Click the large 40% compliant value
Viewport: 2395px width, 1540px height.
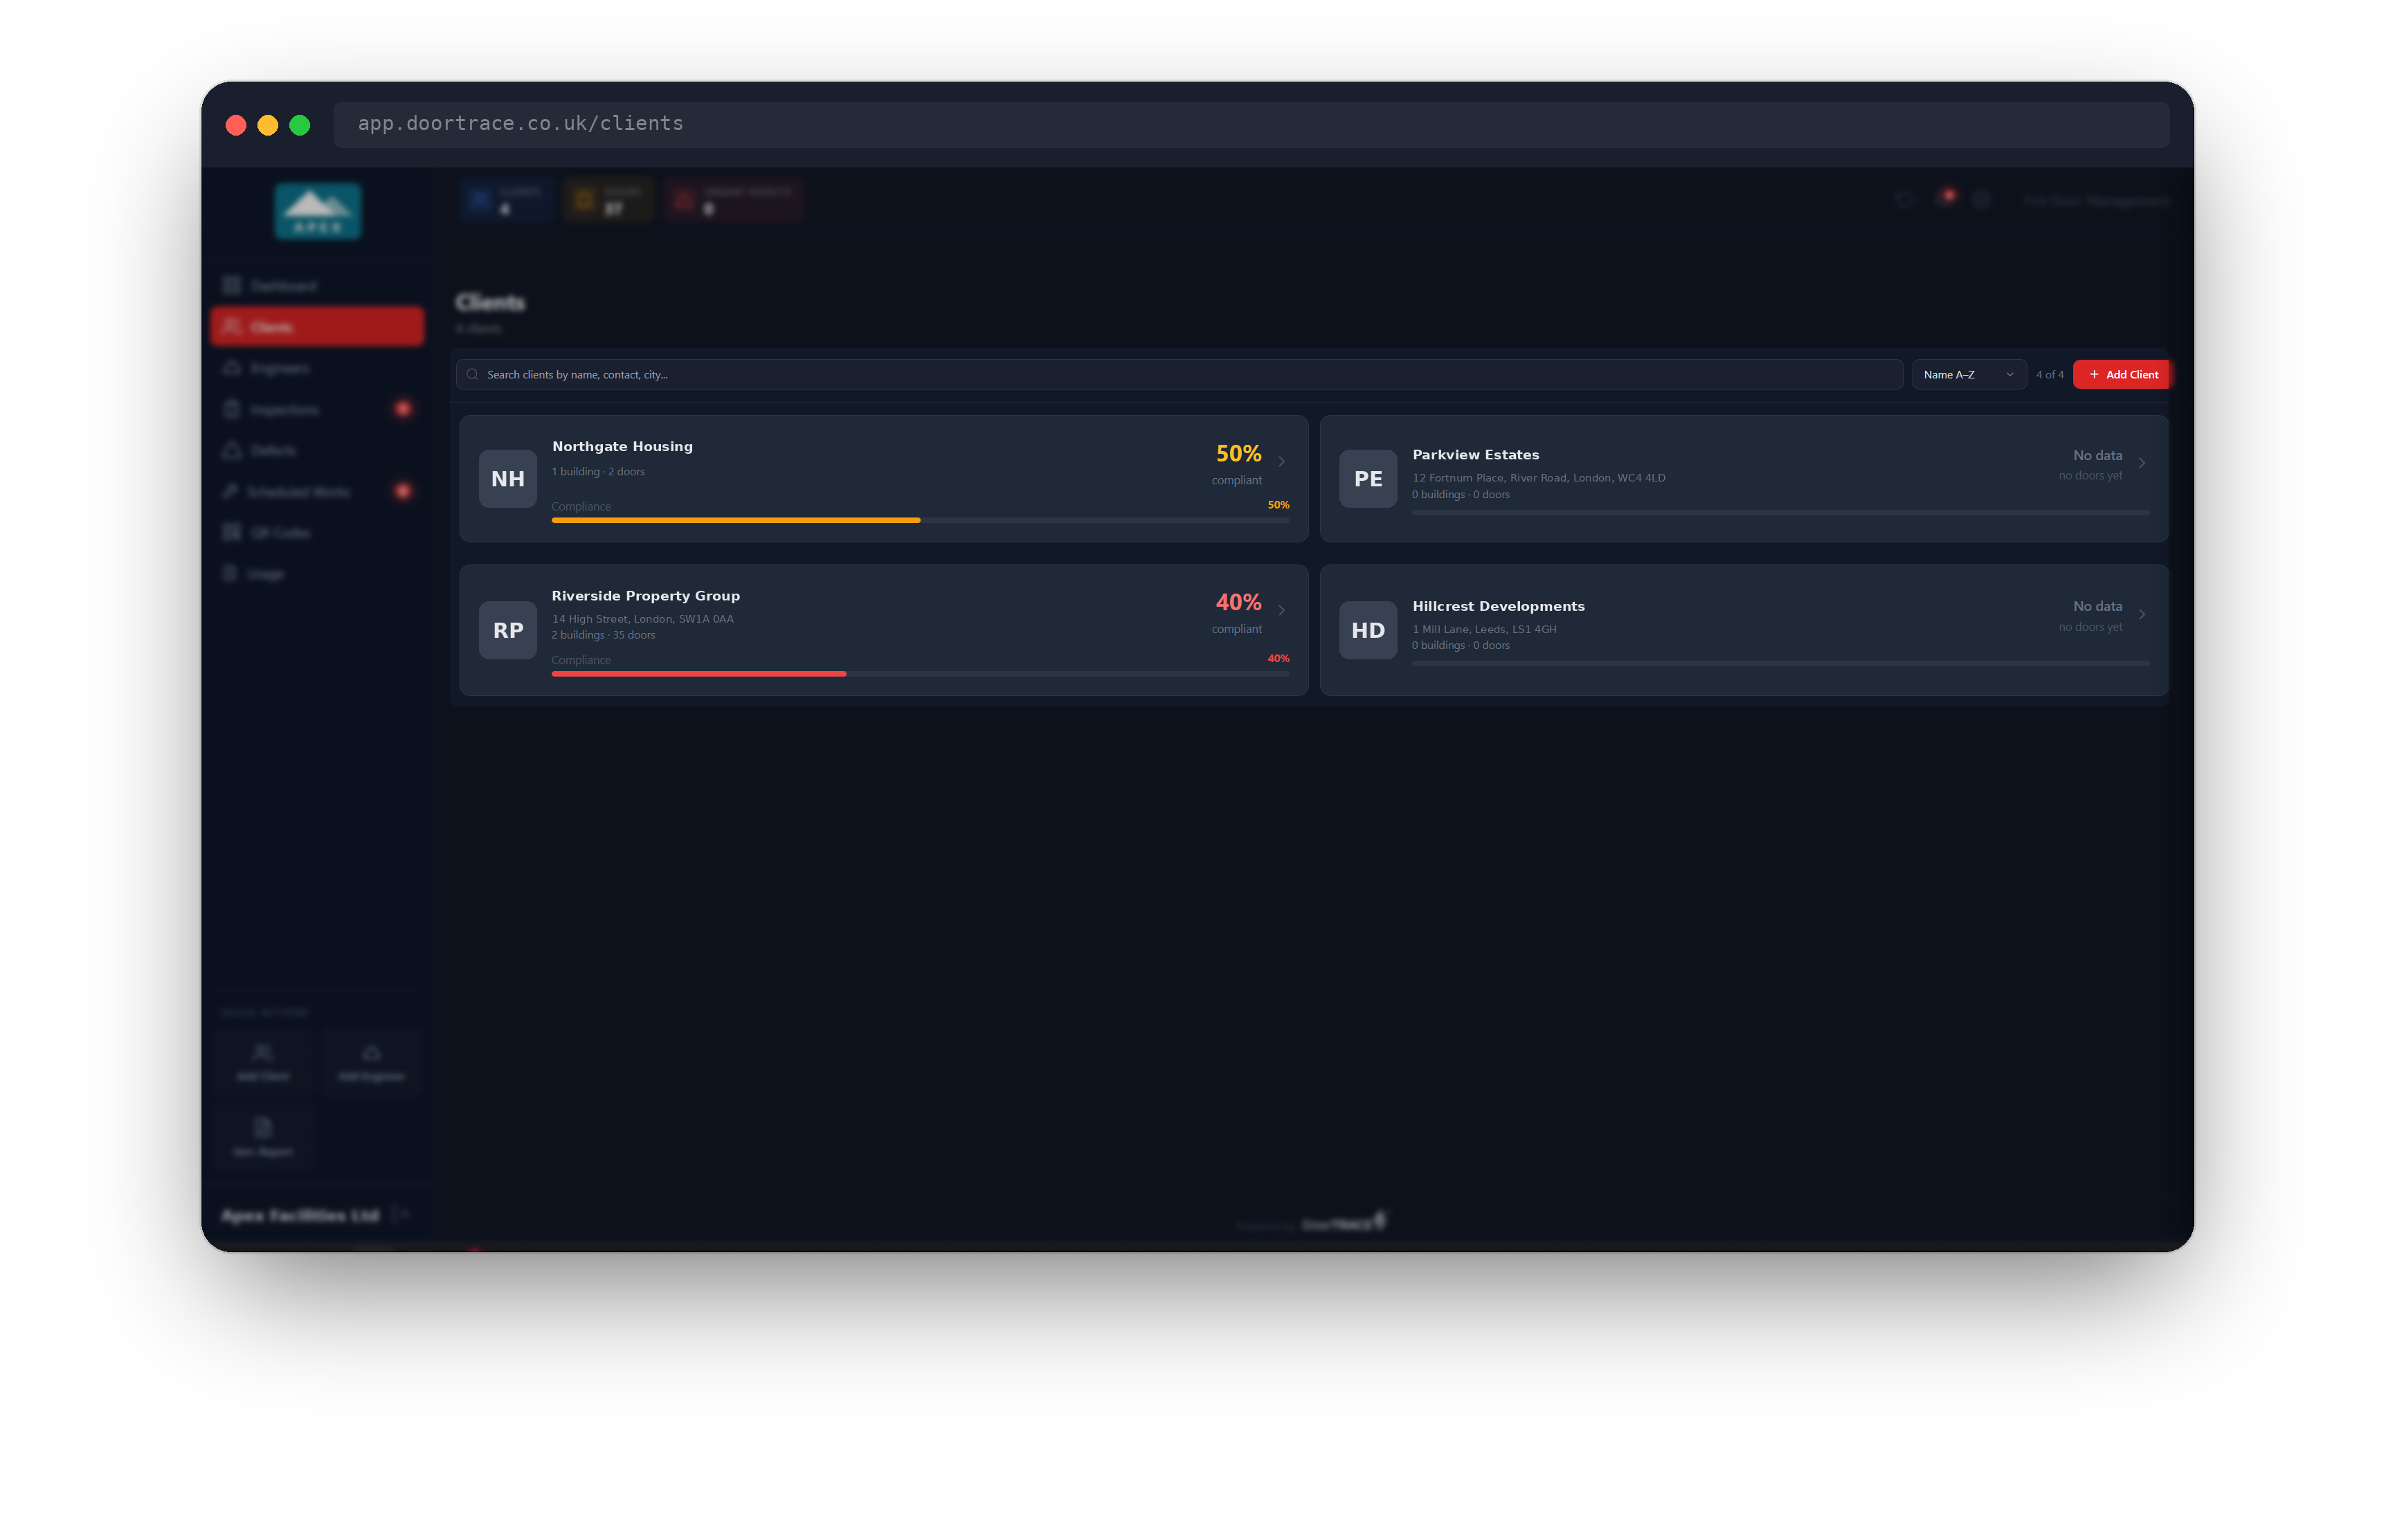pos(1238,602)
